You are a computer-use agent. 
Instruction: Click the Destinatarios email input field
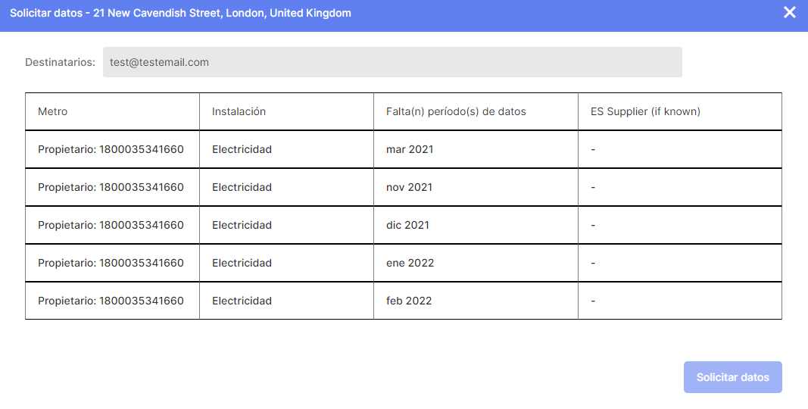pyautogui.click(x=392, y=62)
